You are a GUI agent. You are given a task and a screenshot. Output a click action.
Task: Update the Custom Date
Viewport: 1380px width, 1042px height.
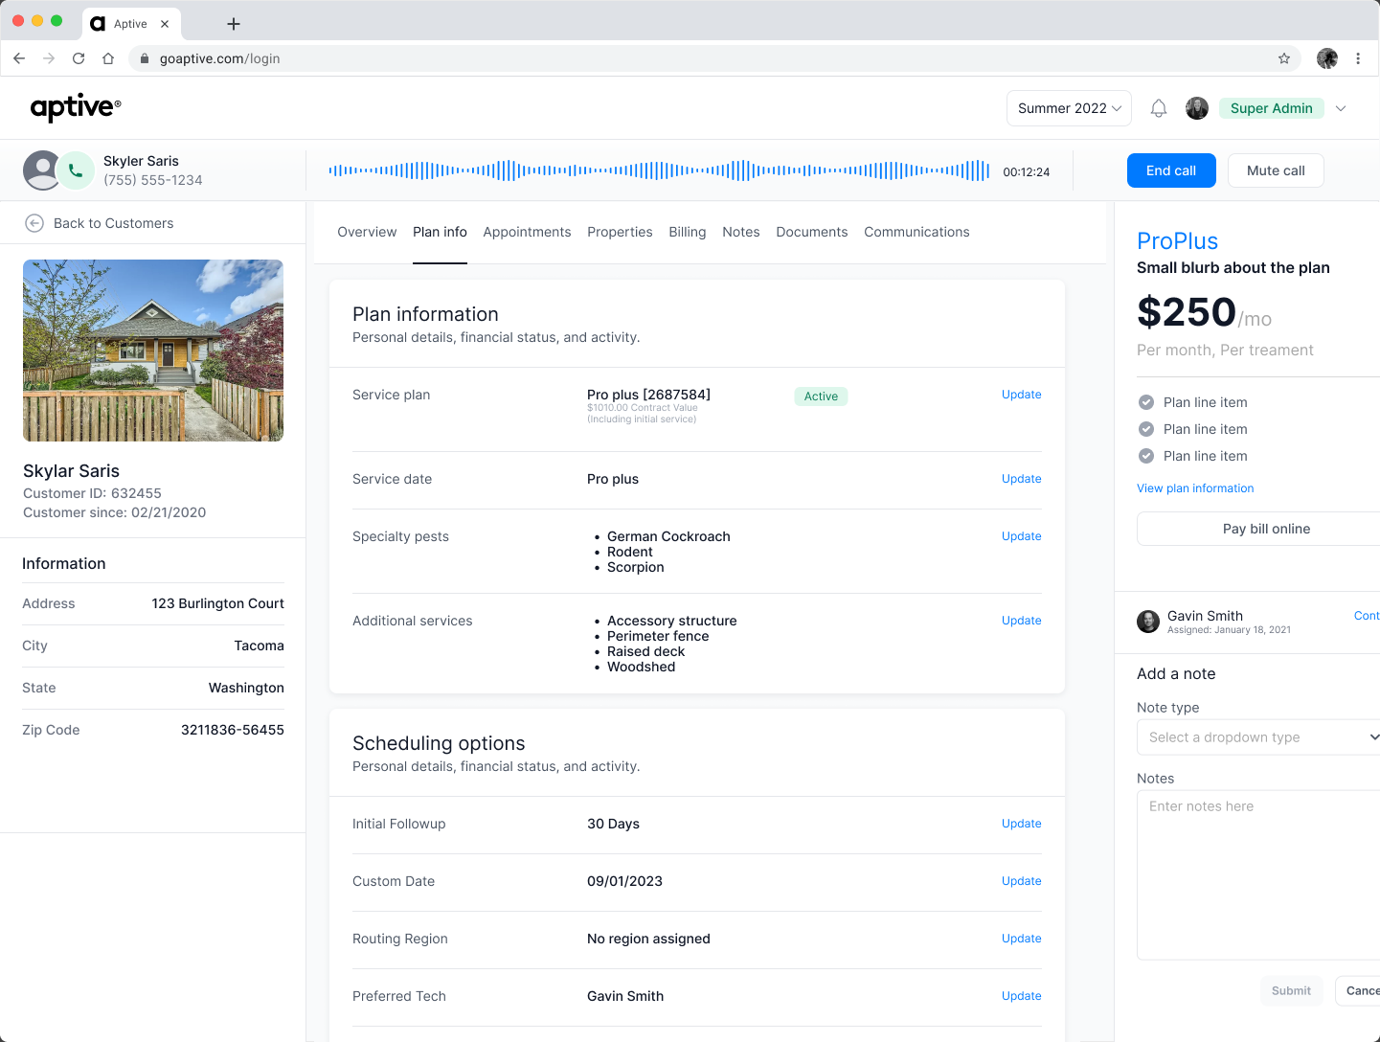click(x=1022, y=881)
